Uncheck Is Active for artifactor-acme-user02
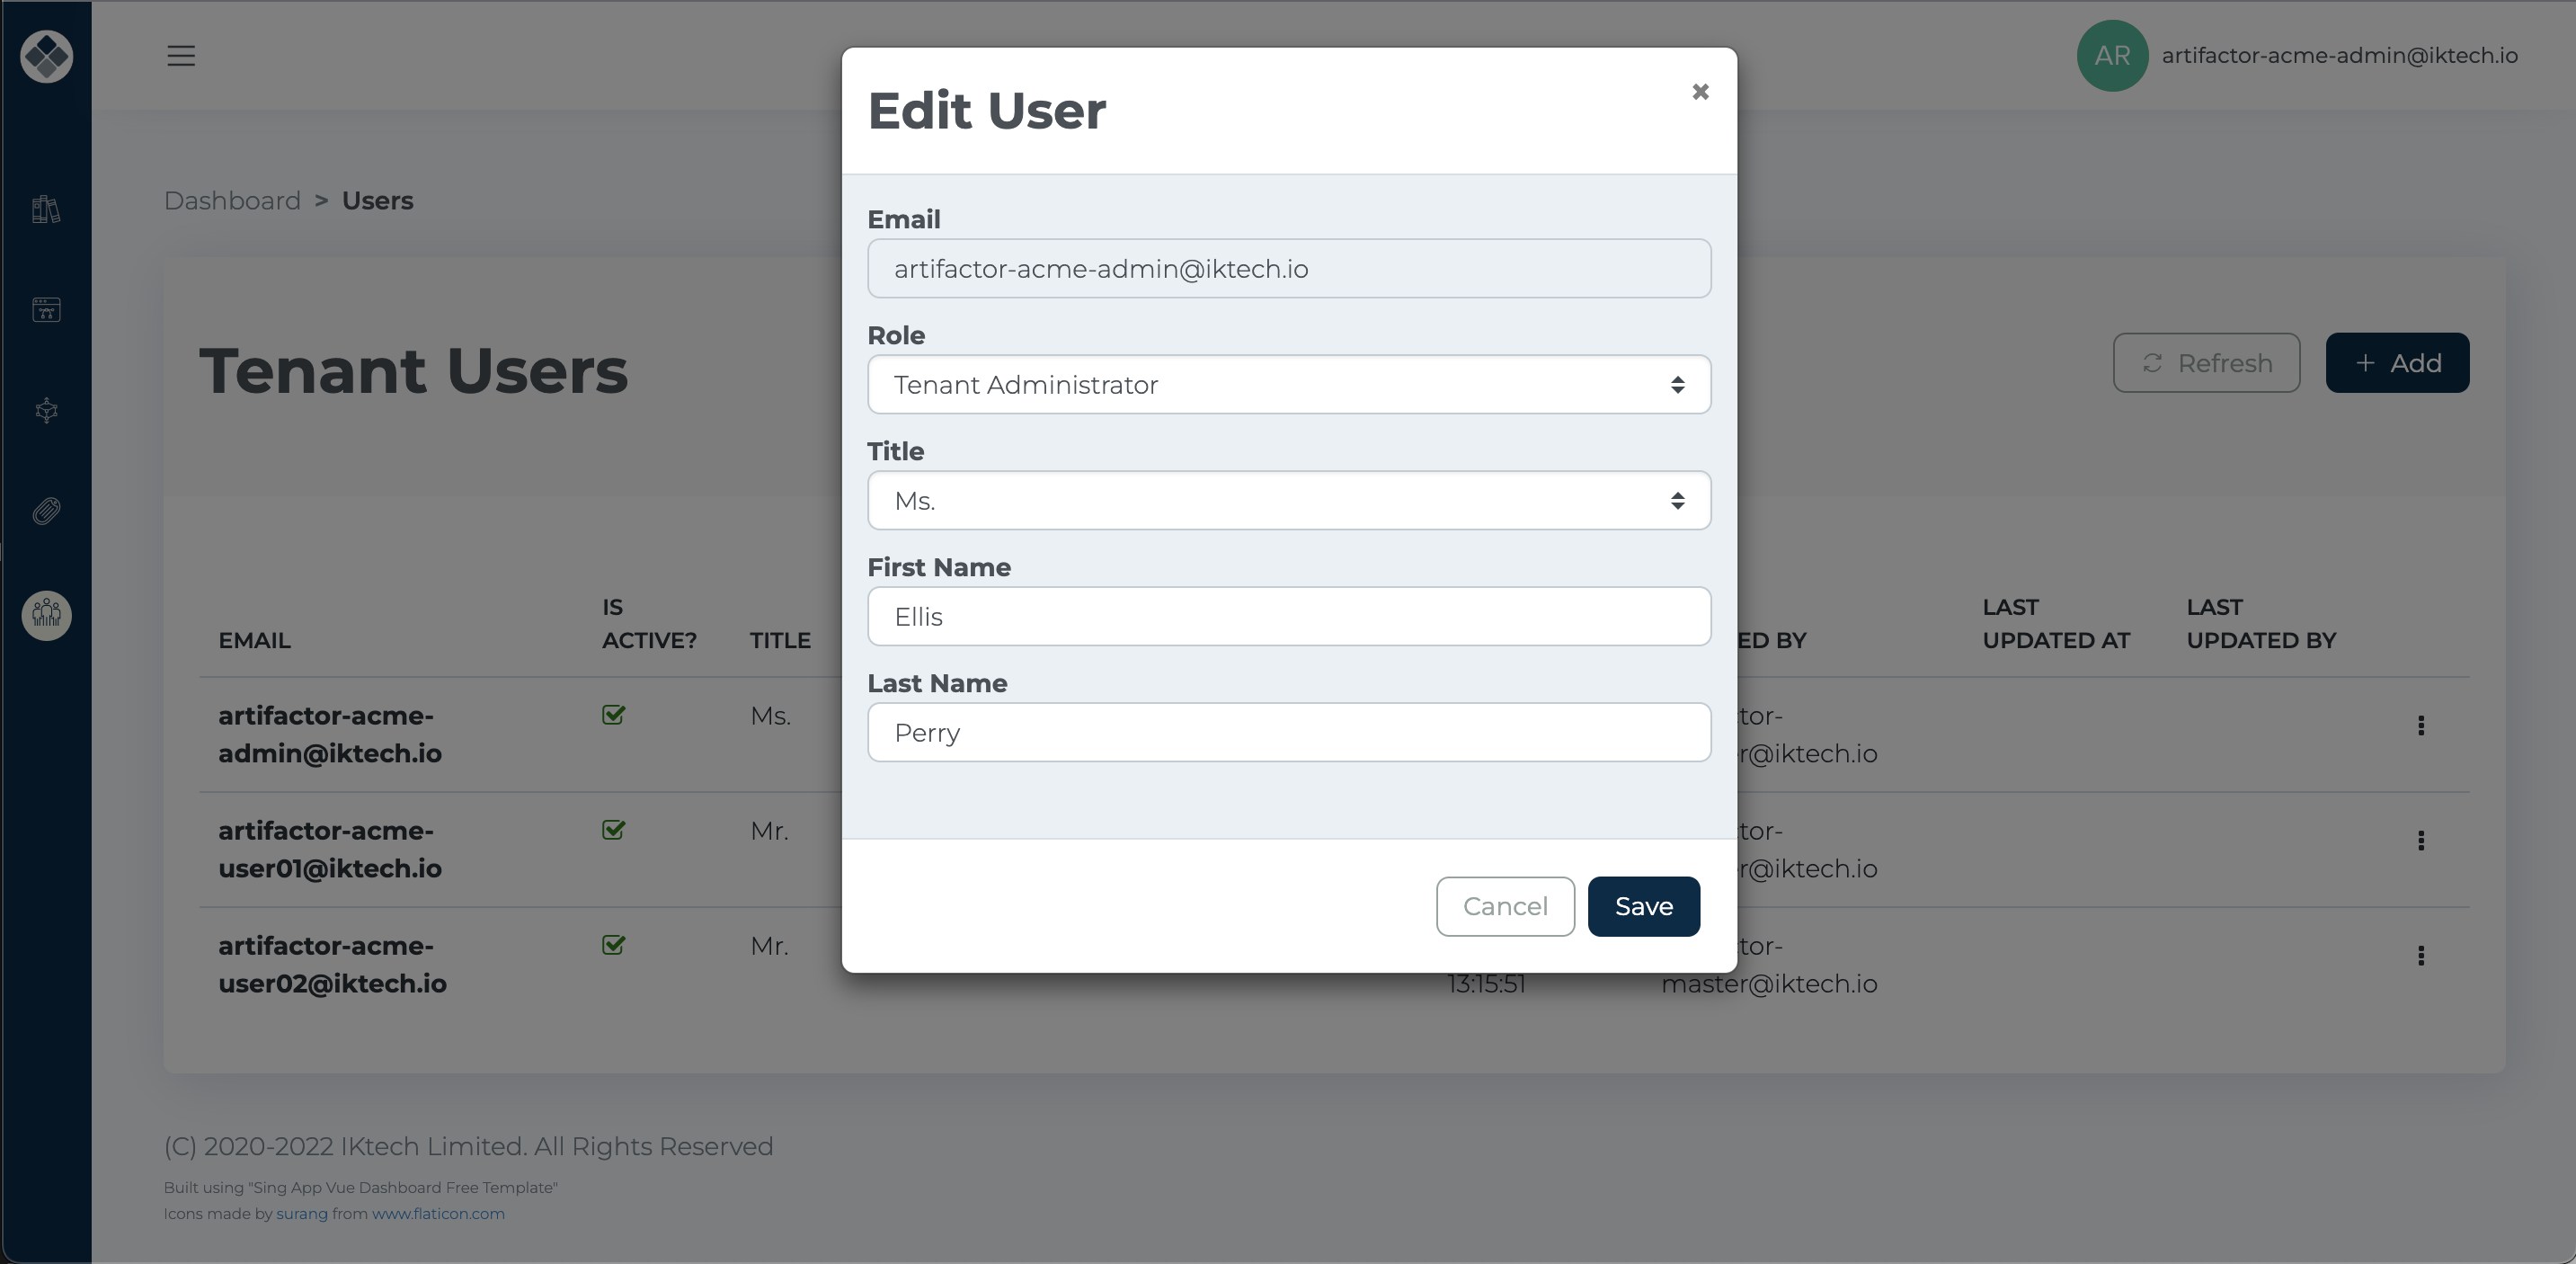Viewport: 2576px width, 1264px height. pos(613,946)
